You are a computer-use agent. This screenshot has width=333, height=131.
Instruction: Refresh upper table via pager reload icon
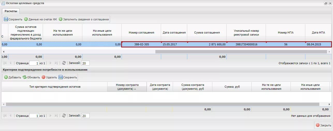(64, 63)
